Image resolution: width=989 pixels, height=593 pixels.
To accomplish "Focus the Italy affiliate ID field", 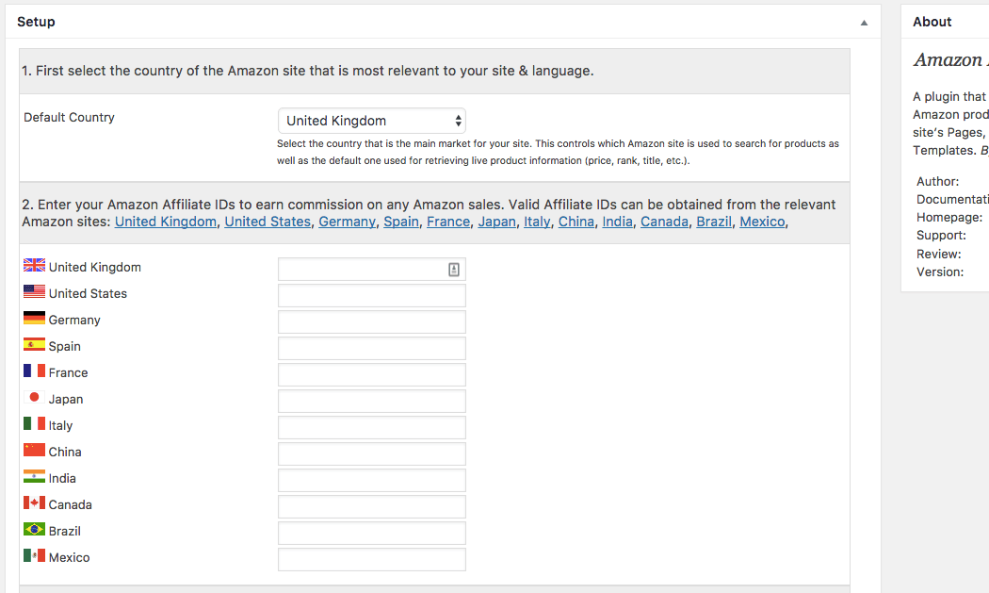I will (371, 427).
